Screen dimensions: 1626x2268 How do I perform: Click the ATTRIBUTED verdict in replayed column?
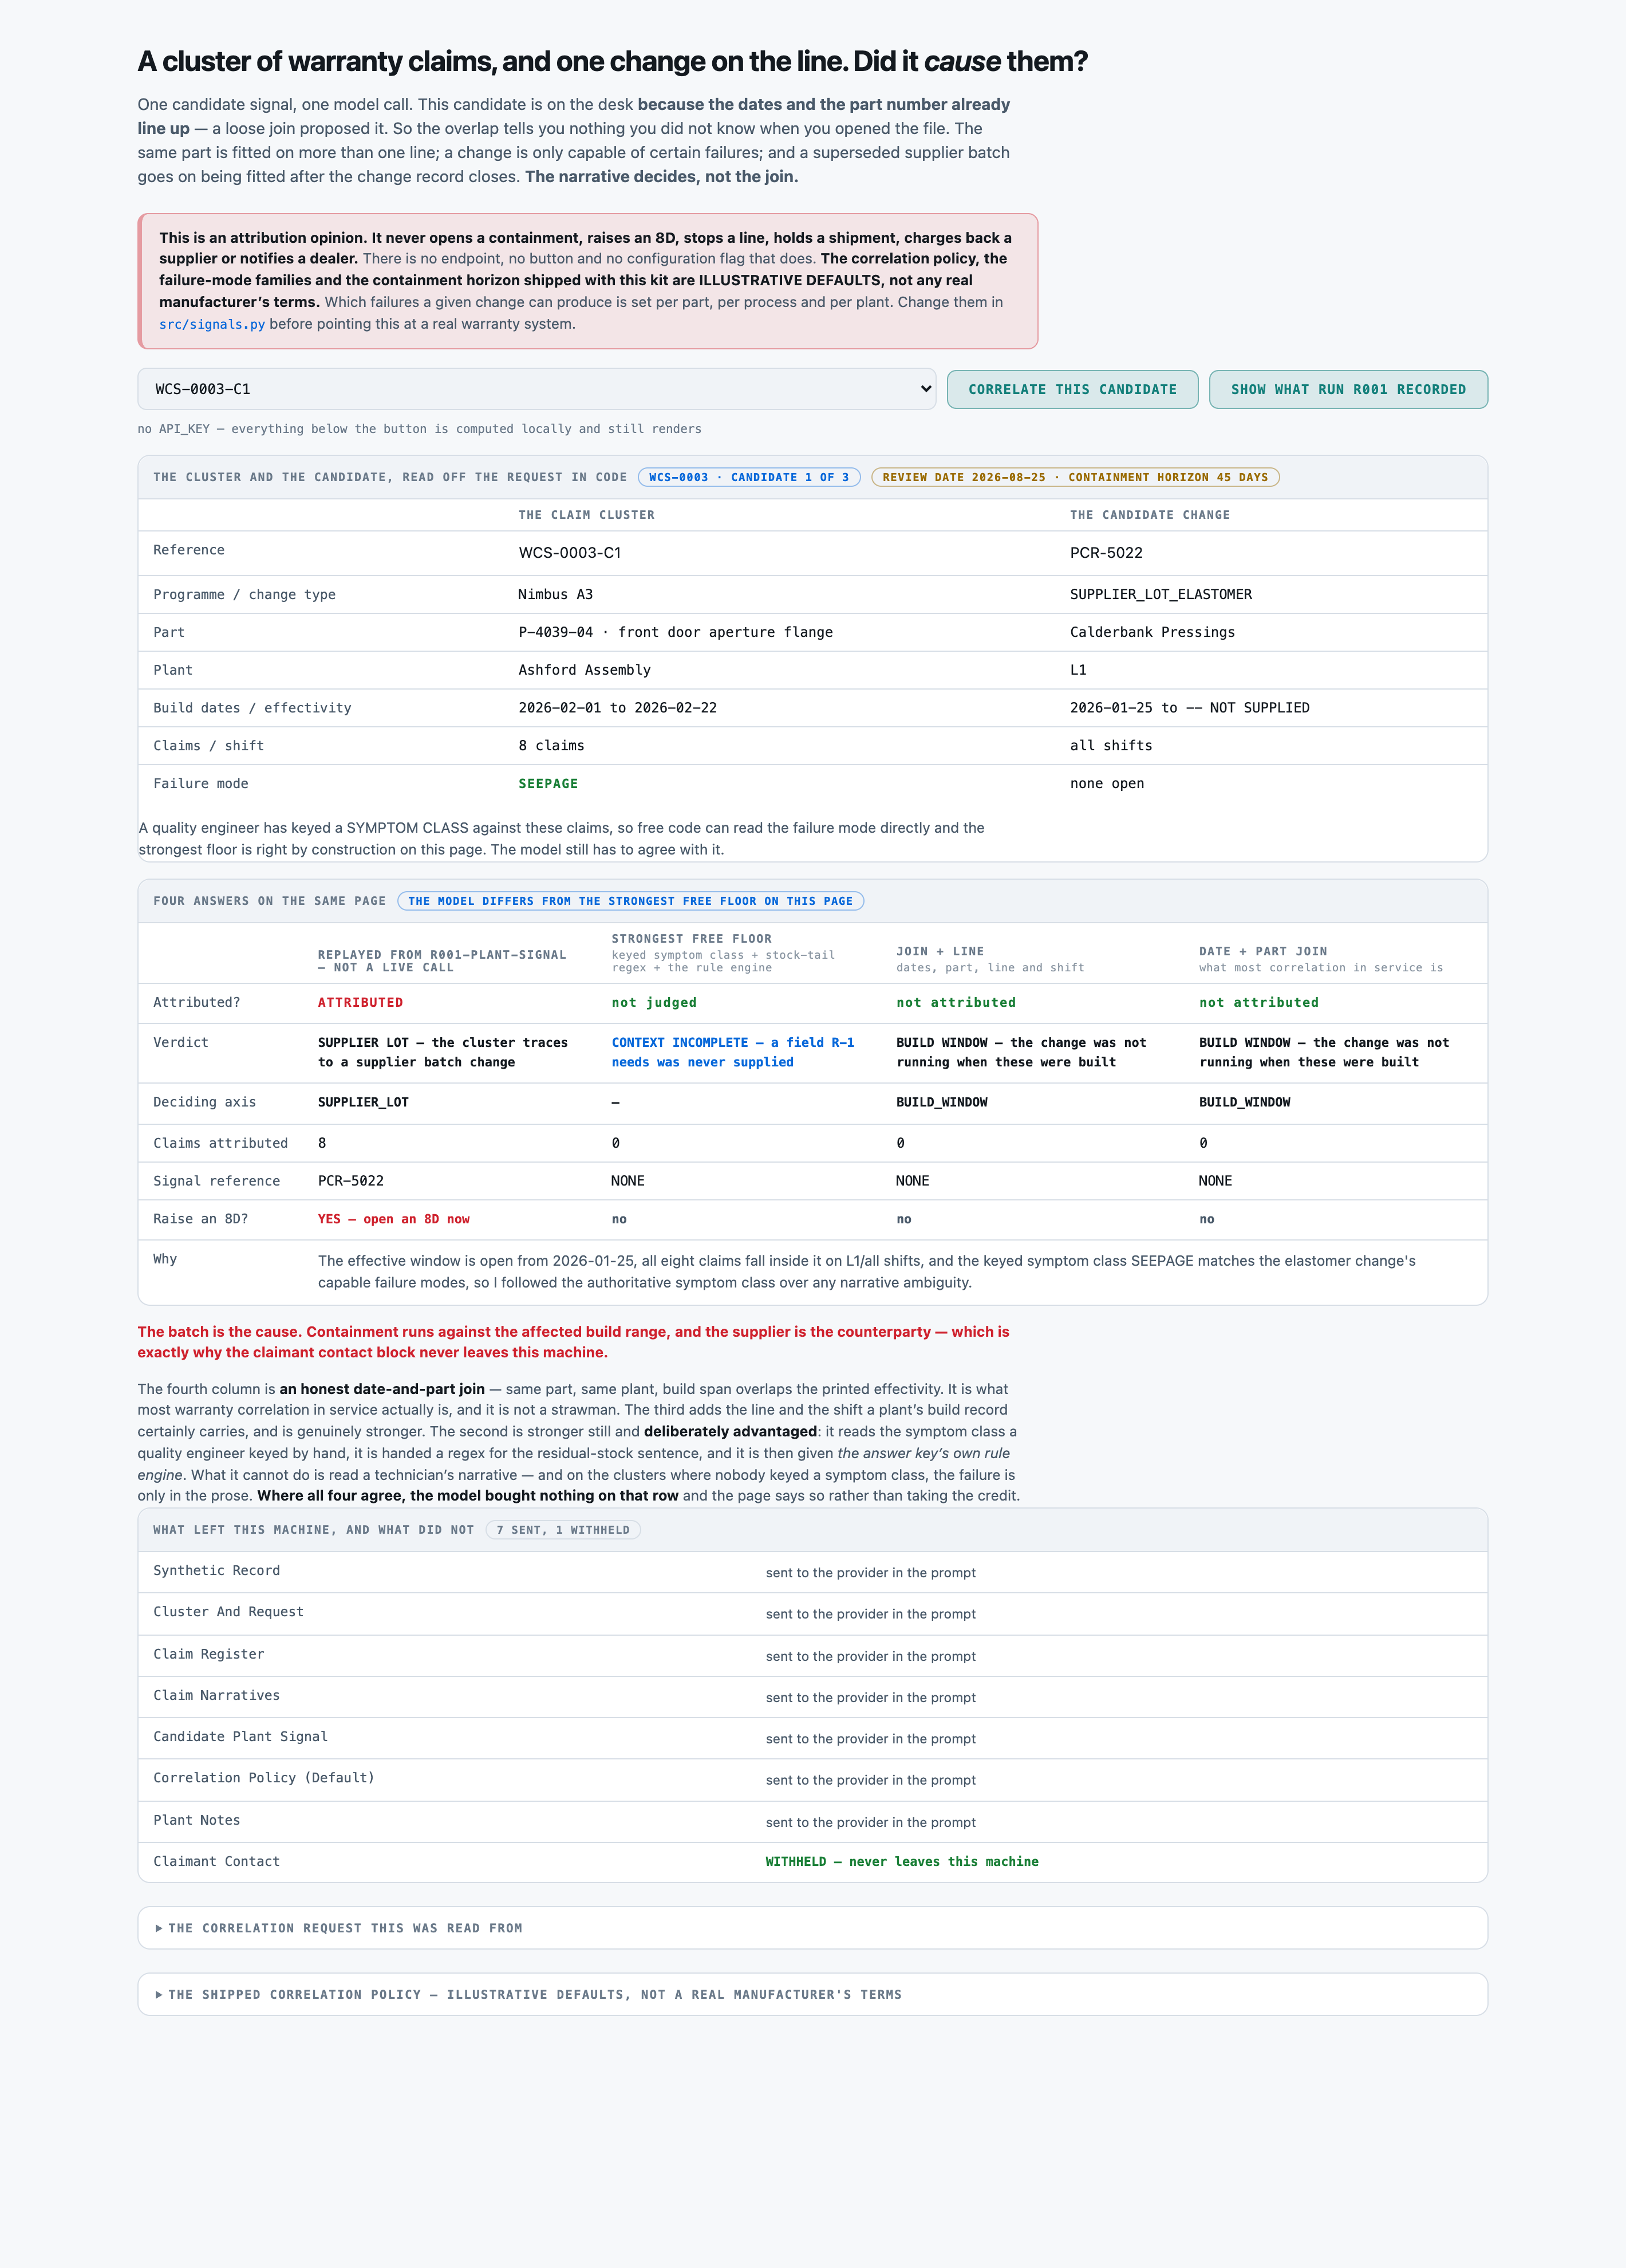click(361, 1002)
